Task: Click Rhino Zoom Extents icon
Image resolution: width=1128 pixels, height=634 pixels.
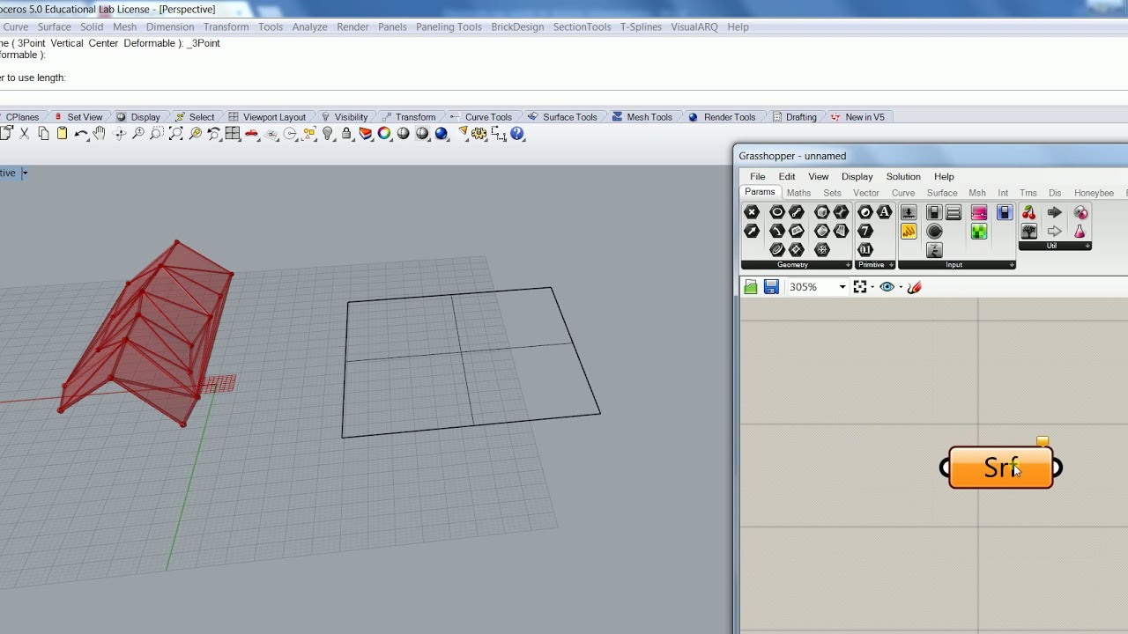Action: (x=176, y=134)
